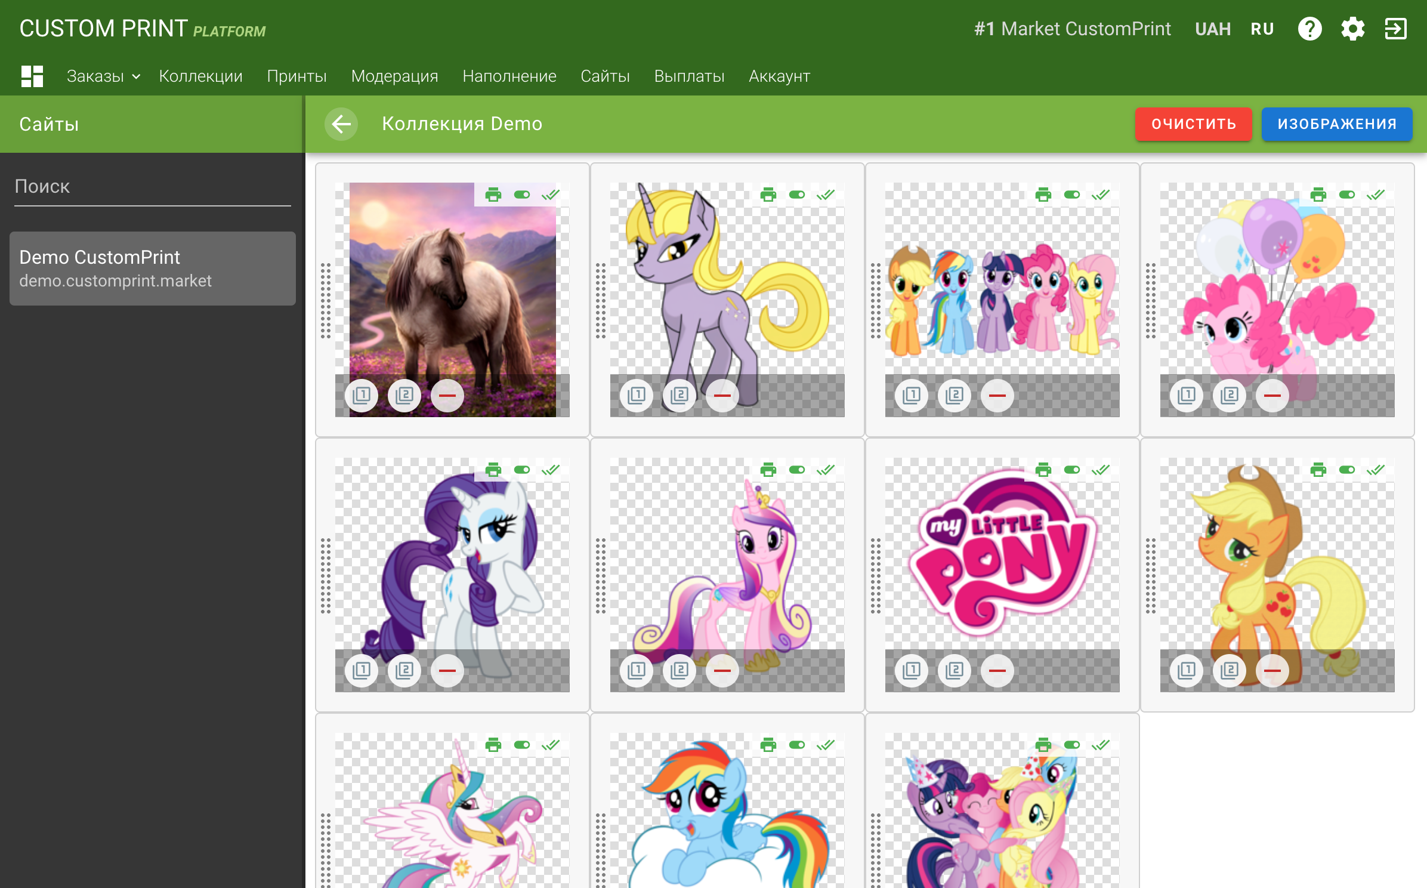Click copy-1 icon on Pinkie Pie balloons card
Image resolution: width=1427 pixels, height=888 pixels.
[x=1187, y=395]
